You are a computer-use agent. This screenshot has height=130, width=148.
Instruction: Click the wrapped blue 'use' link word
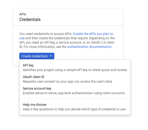22,38
